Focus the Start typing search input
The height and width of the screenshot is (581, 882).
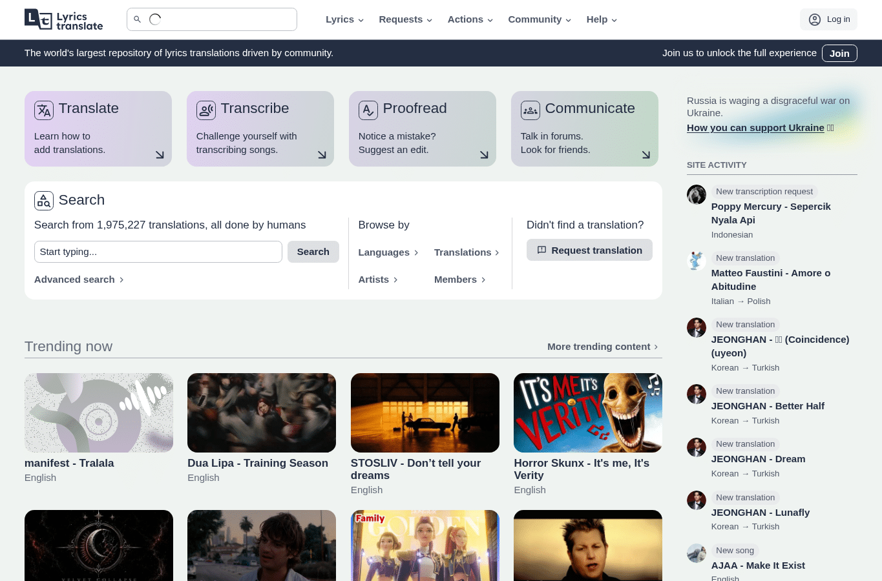pyautogui.click(x=158, y=252)
